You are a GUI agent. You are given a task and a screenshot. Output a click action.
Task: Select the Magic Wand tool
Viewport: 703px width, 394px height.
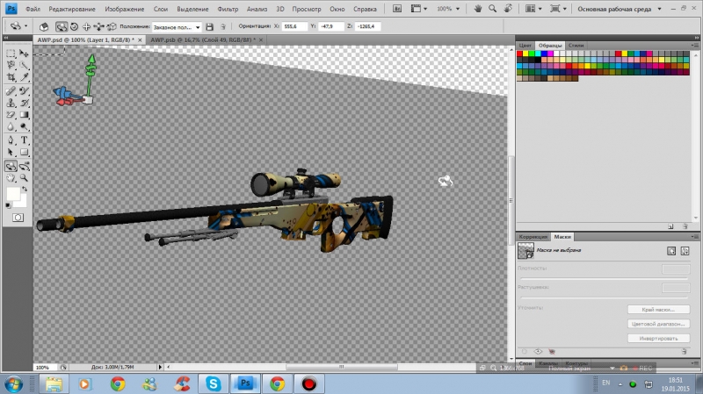(x=25, y=65)
